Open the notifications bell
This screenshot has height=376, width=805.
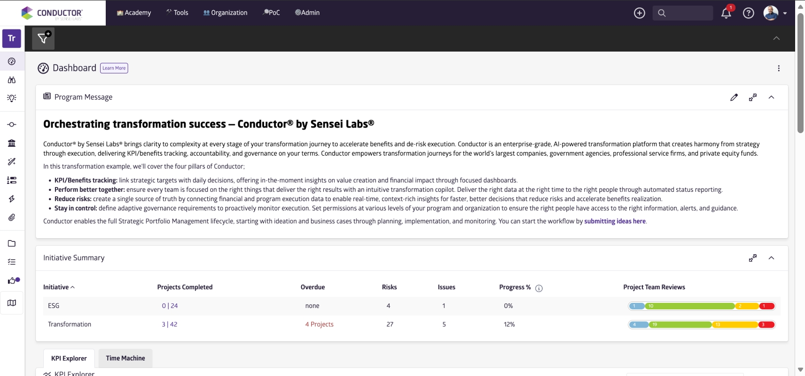(x=726, y=13)
